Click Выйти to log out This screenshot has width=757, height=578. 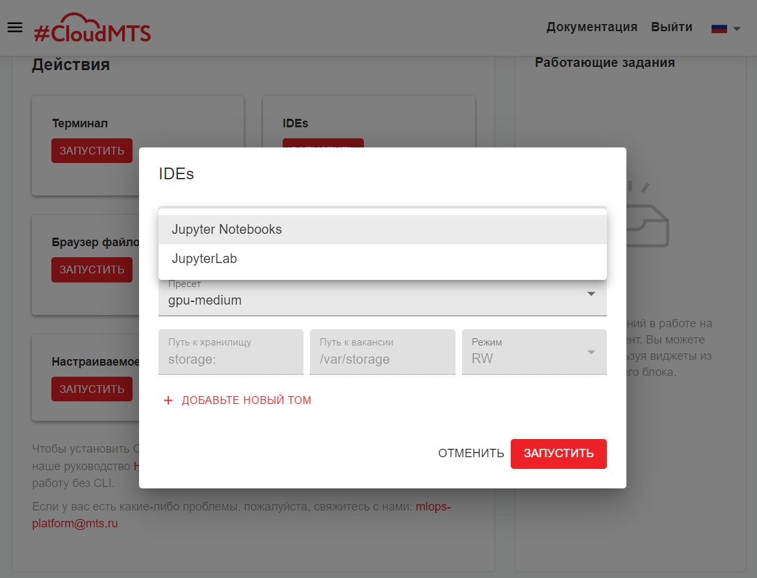click(x=672, y=27)
